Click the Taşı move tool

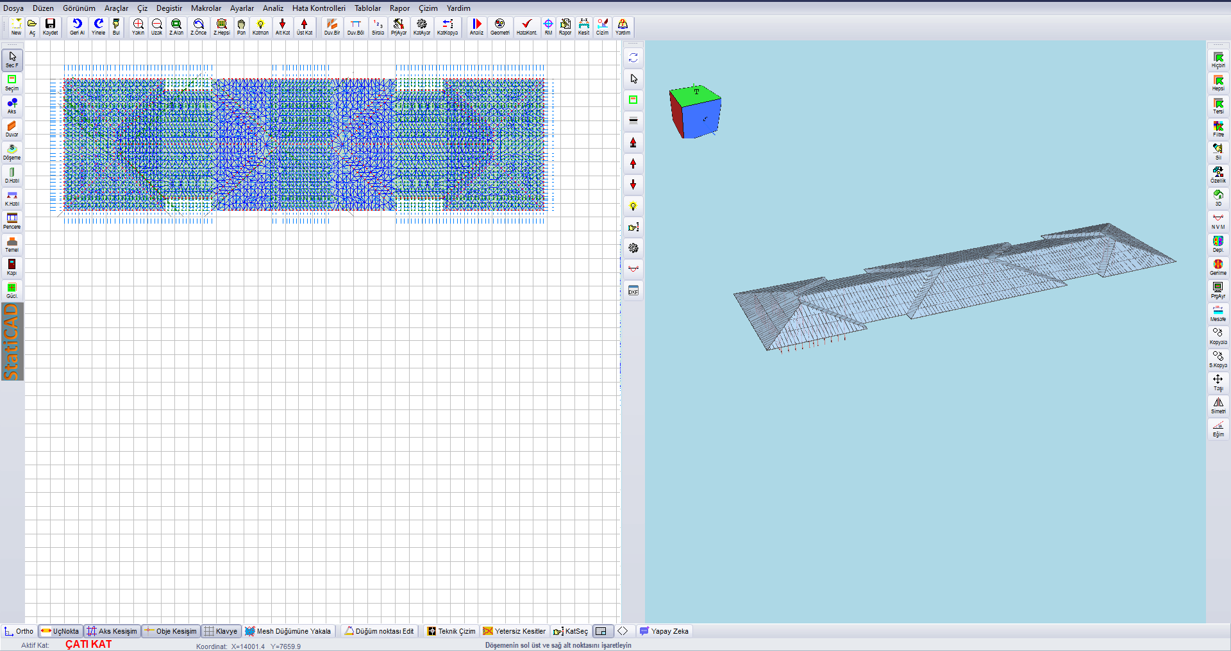pos(1218,383)
